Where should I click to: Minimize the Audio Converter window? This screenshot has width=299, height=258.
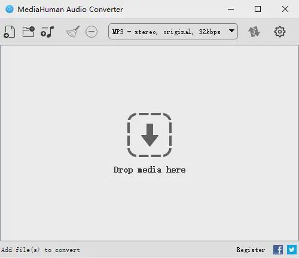(231, 9)
